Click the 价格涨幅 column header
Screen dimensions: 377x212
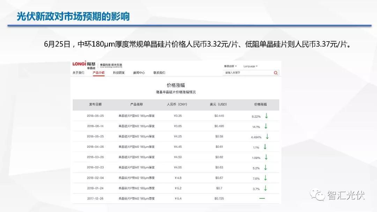[260, 104]
